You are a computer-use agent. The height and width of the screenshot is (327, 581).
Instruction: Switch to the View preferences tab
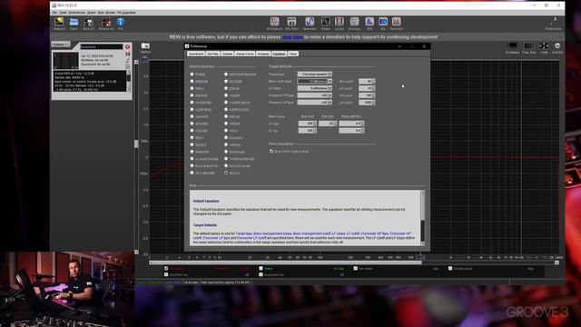click(x=293, y=54)
